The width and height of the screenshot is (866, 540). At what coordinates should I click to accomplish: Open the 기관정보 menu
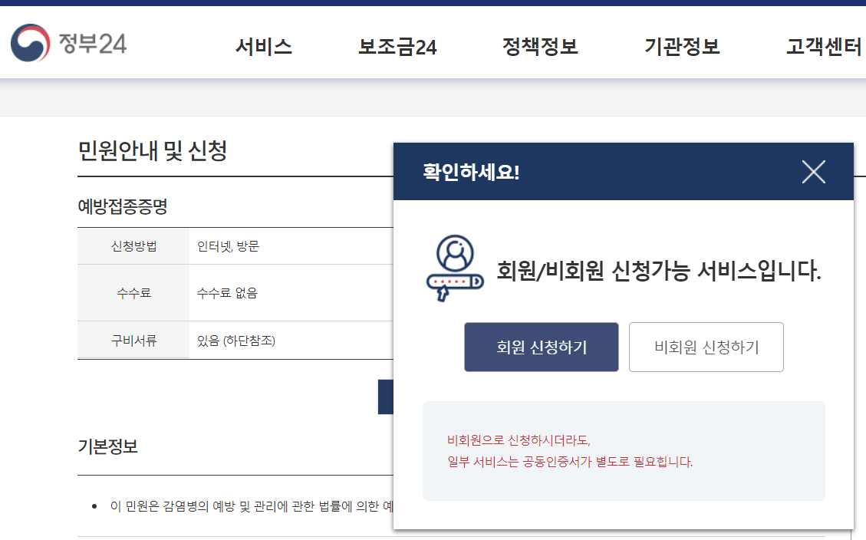coord(681,47)
